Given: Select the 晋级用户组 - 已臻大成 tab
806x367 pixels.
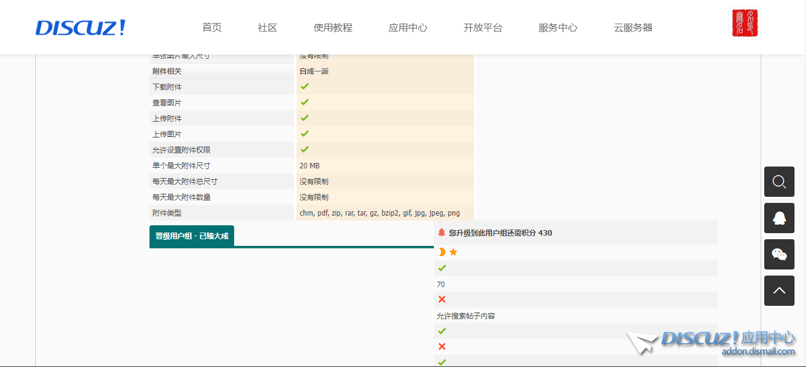Looking at the screenshot, I should (x=192, y=236).
